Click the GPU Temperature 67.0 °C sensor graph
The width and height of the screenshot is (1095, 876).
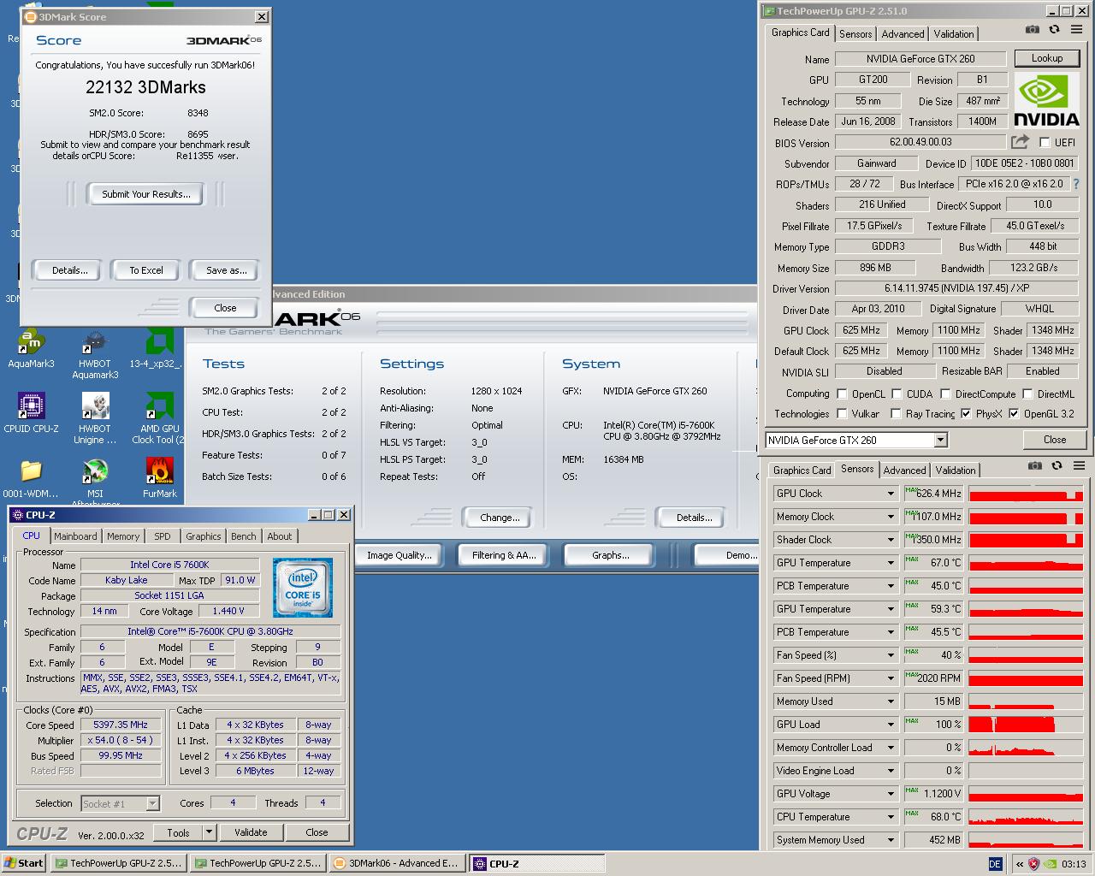pyautogui.click(x=1026, y=563)
